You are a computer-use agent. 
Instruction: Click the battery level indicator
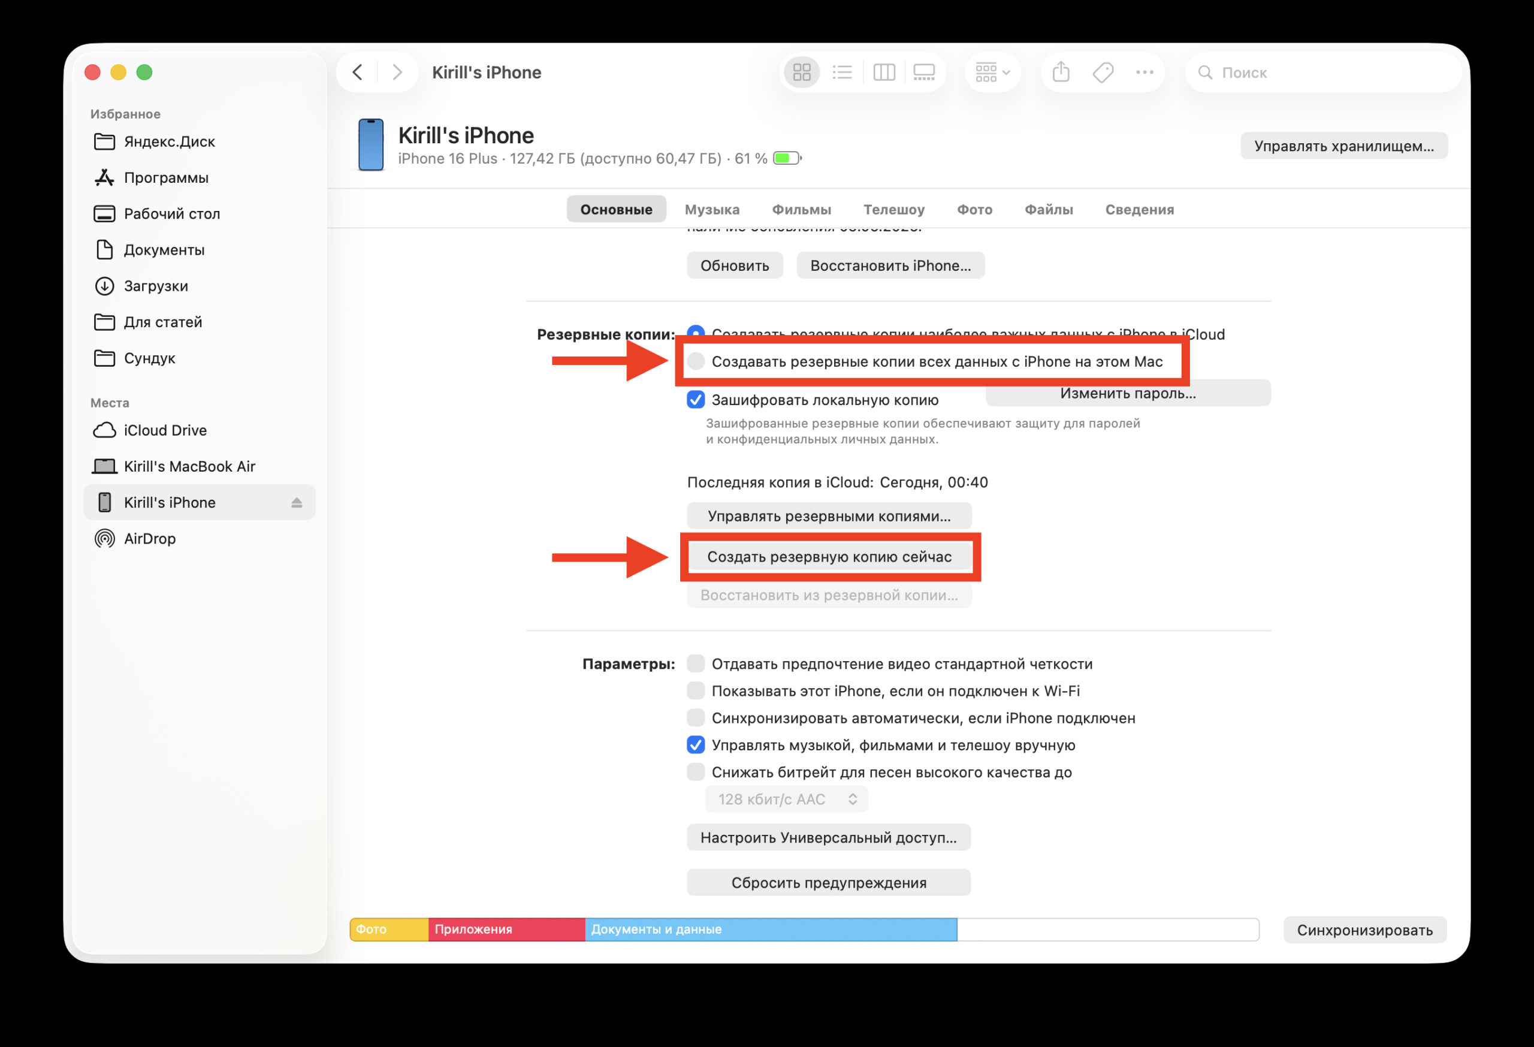787,158
